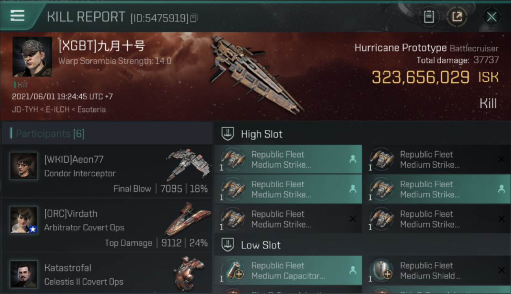
Task: Copy the kill report ID
Action: pyautogui.click(x=194, y=18)
